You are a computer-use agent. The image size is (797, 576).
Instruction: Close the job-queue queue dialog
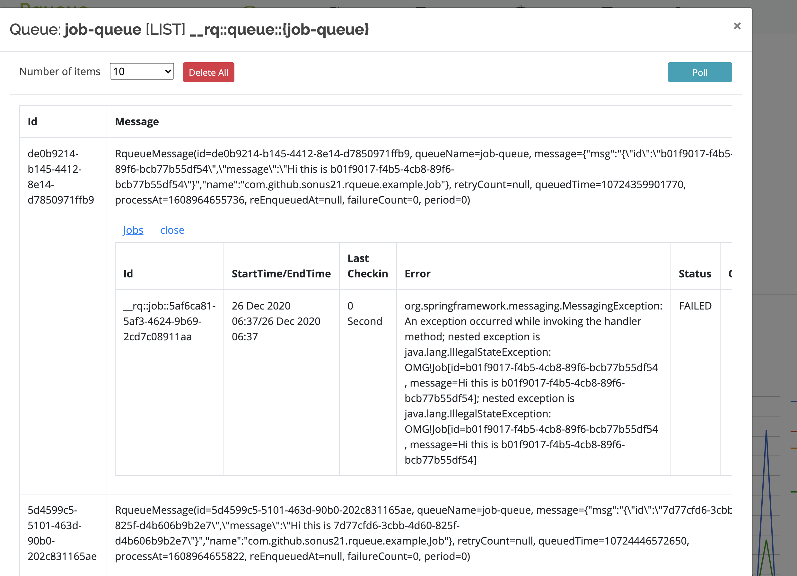coord(737,26)
